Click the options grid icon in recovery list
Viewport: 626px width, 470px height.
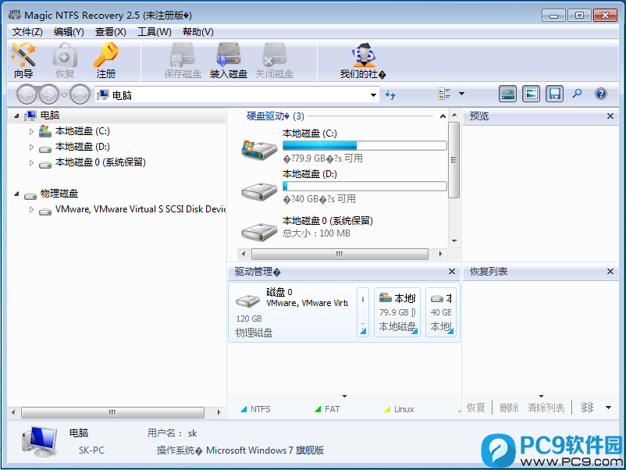(x=587, y=408)
